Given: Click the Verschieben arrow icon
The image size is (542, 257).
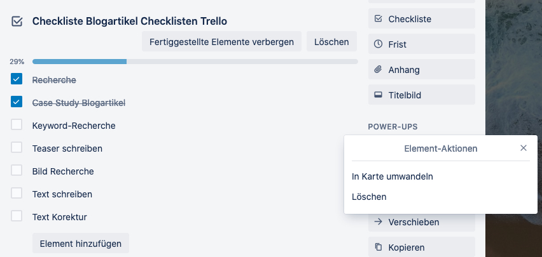Looking at the screenshot, I should tap(379, 222).
